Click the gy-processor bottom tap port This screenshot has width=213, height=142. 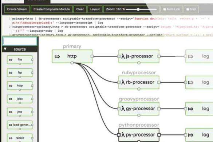(139, 115)
